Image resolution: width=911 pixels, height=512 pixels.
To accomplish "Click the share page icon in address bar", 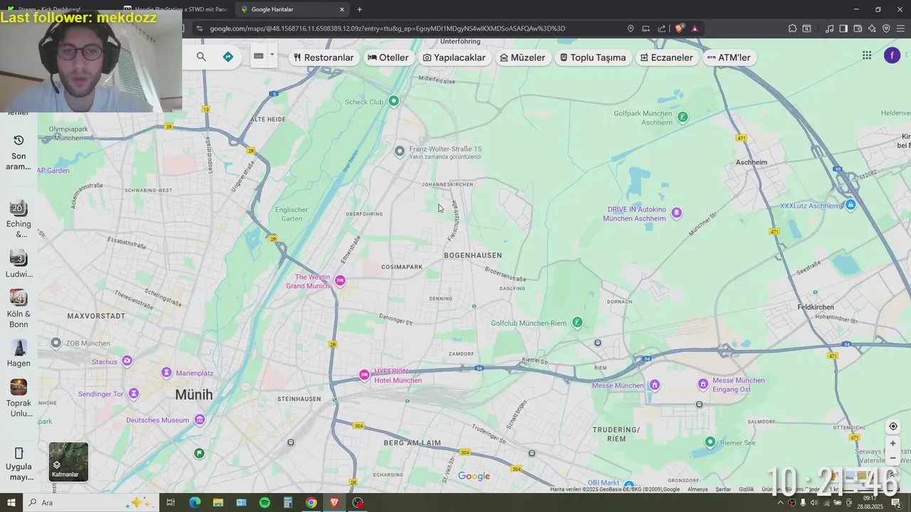I will point(662,28).
